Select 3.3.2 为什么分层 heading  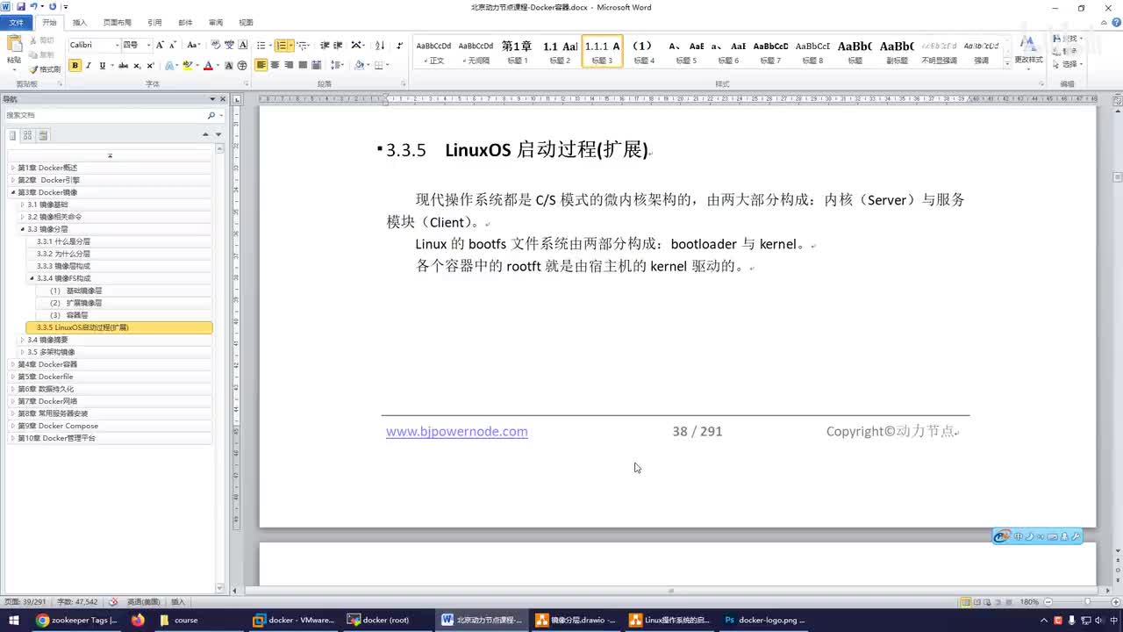tap(63, 254)
